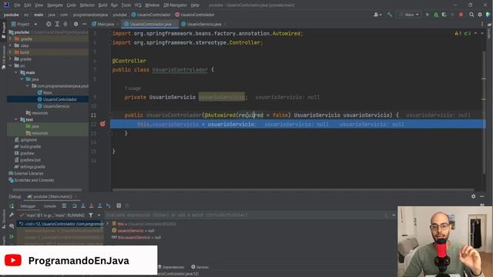The image size is (493, 277).
Task: Open Project view mode dropdown arrow
Action: click(x=35, y=24)
